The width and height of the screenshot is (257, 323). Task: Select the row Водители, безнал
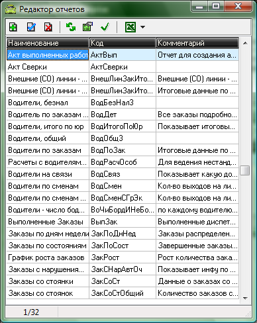click(x=123, y=103)
